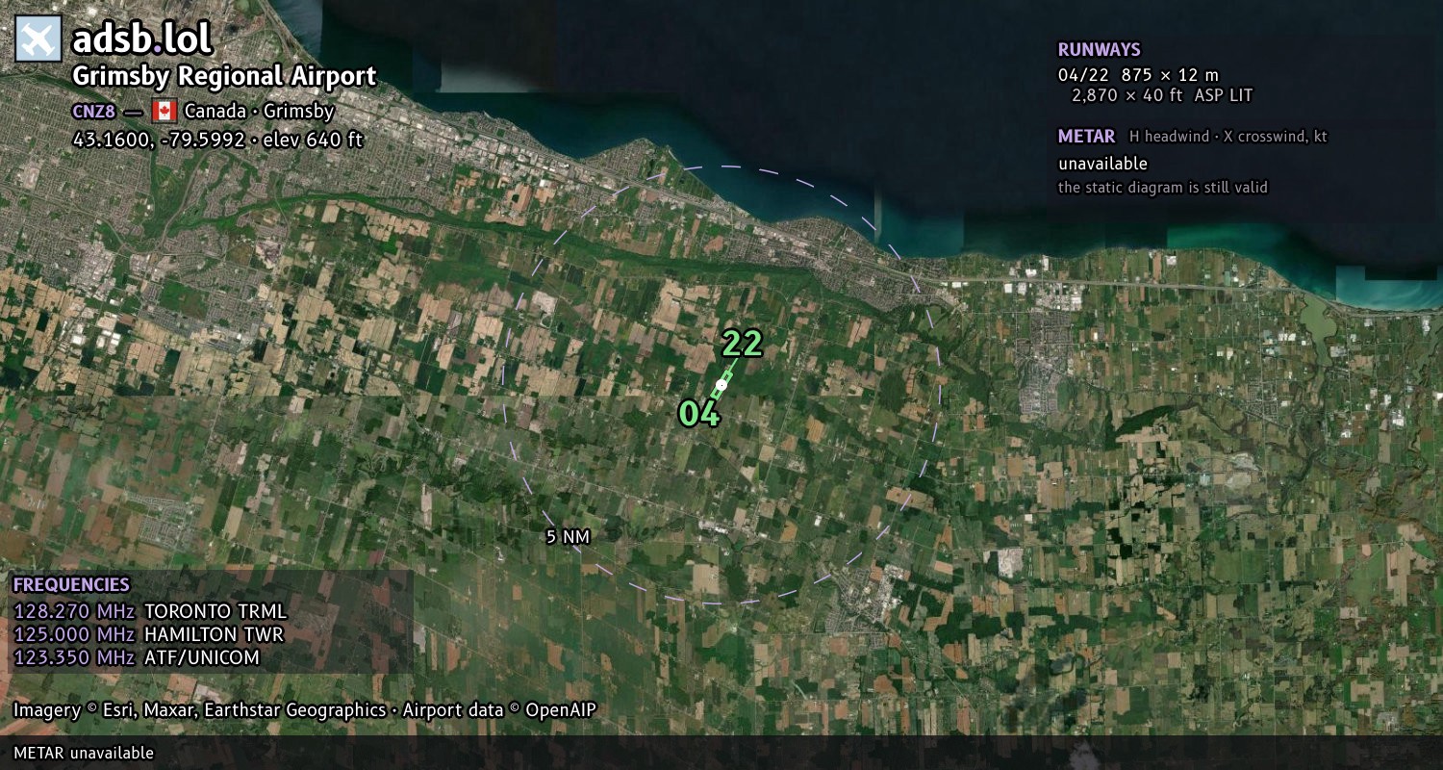Click the 'H headwind · X crosswind, kt' legend
The image size is (1443, 770).
coord(1228,137)
